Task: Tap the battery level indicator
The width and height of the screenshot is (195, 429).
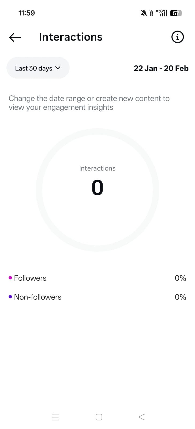Action: click(x=176, y=13)
